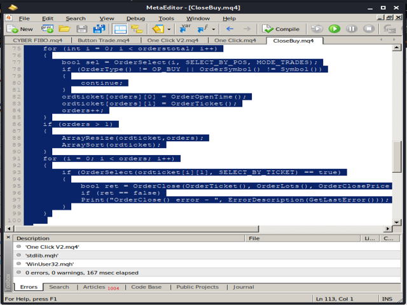The width and height of the screenshot is (407, 305).
Task: Click editor vertical scrollbar down arrow
Action: click(397, 222)
